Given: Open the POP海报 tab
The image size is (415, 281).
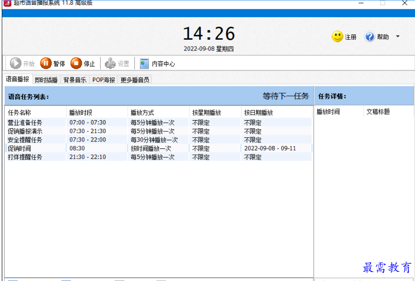Looking at the screenshot, I should pos(104,80).
